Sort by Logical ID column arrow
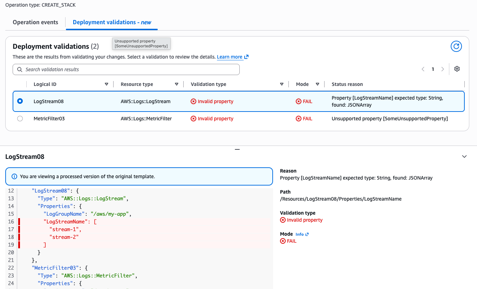 (107, 84)
